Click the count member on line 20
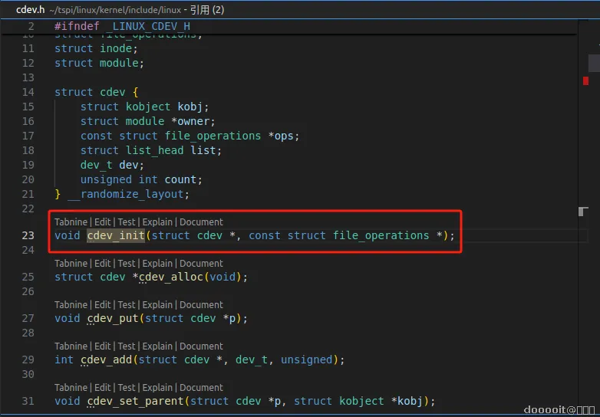 tap(180, 179)
